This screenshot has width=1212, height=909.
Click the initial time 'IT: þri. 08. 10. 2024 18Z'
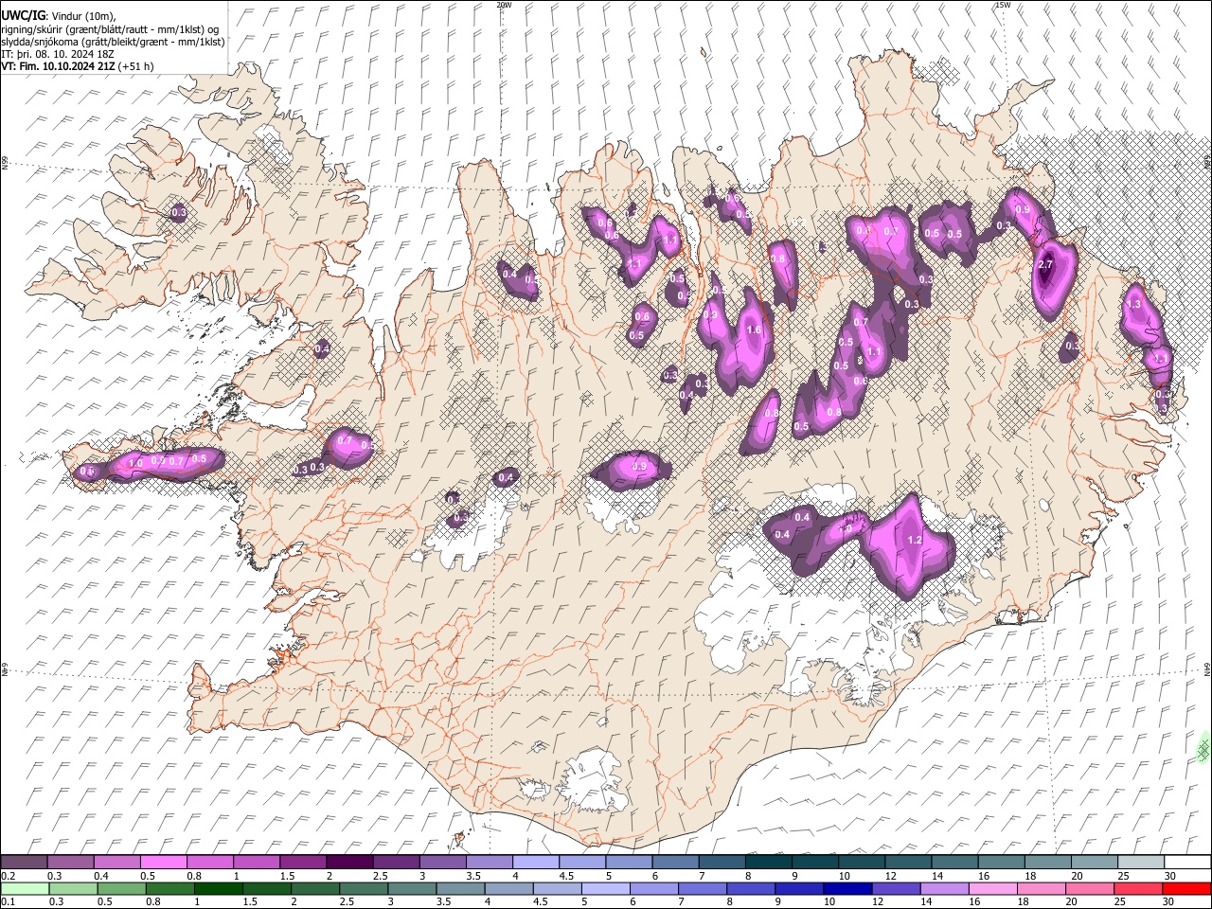59,54
